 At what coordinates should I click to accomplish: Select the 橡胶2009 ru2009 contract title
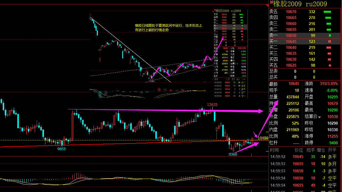pos(300,4)
